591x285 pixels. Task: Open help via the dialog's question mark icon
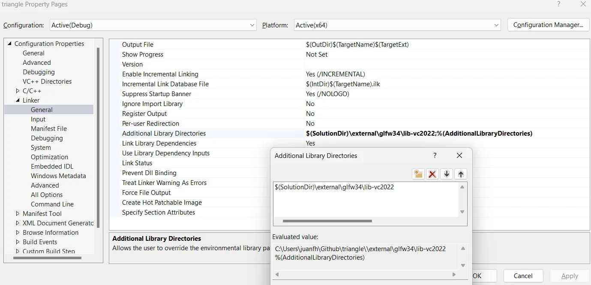(435, 155)
